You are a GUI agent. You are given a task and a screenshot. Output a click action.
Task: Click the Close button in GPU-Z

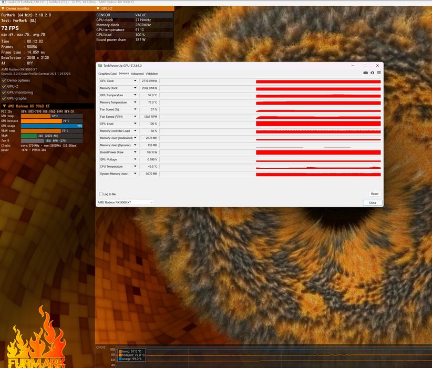click(x=373, y=202)
